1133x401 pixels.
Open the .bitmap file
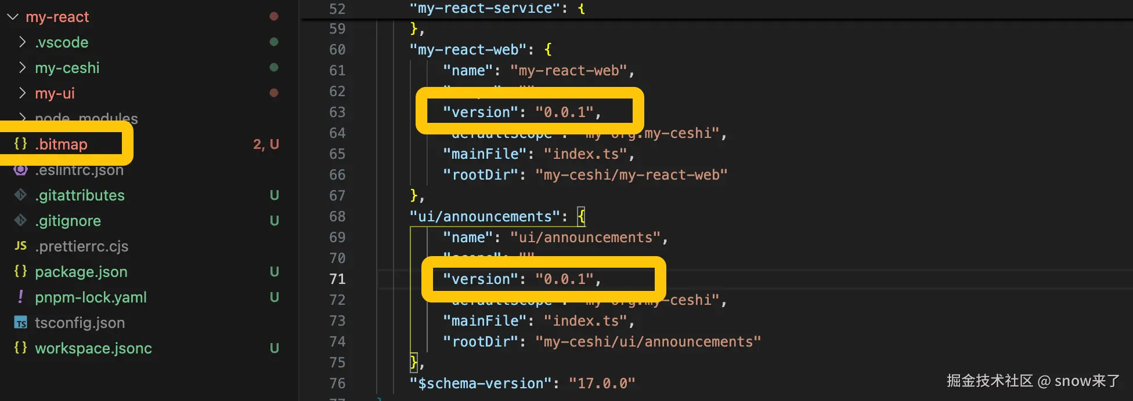61,144
